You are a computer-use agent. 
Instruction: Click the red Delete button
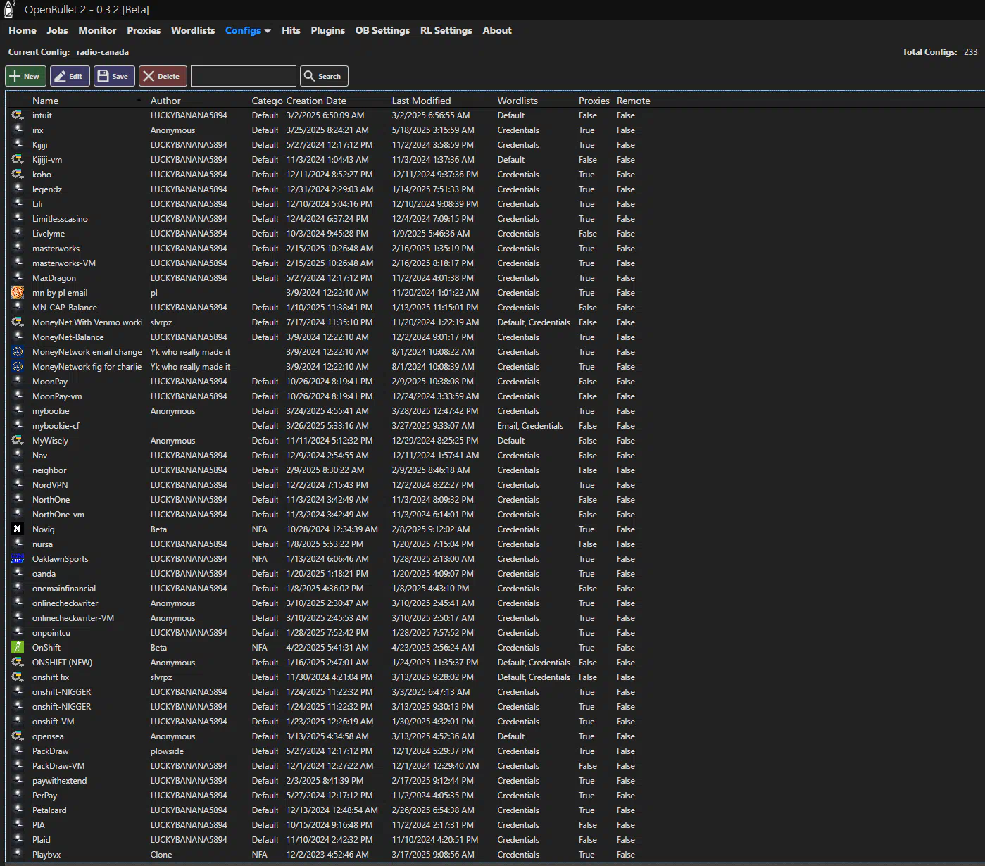pyautogui.click(x=163, y=76)
